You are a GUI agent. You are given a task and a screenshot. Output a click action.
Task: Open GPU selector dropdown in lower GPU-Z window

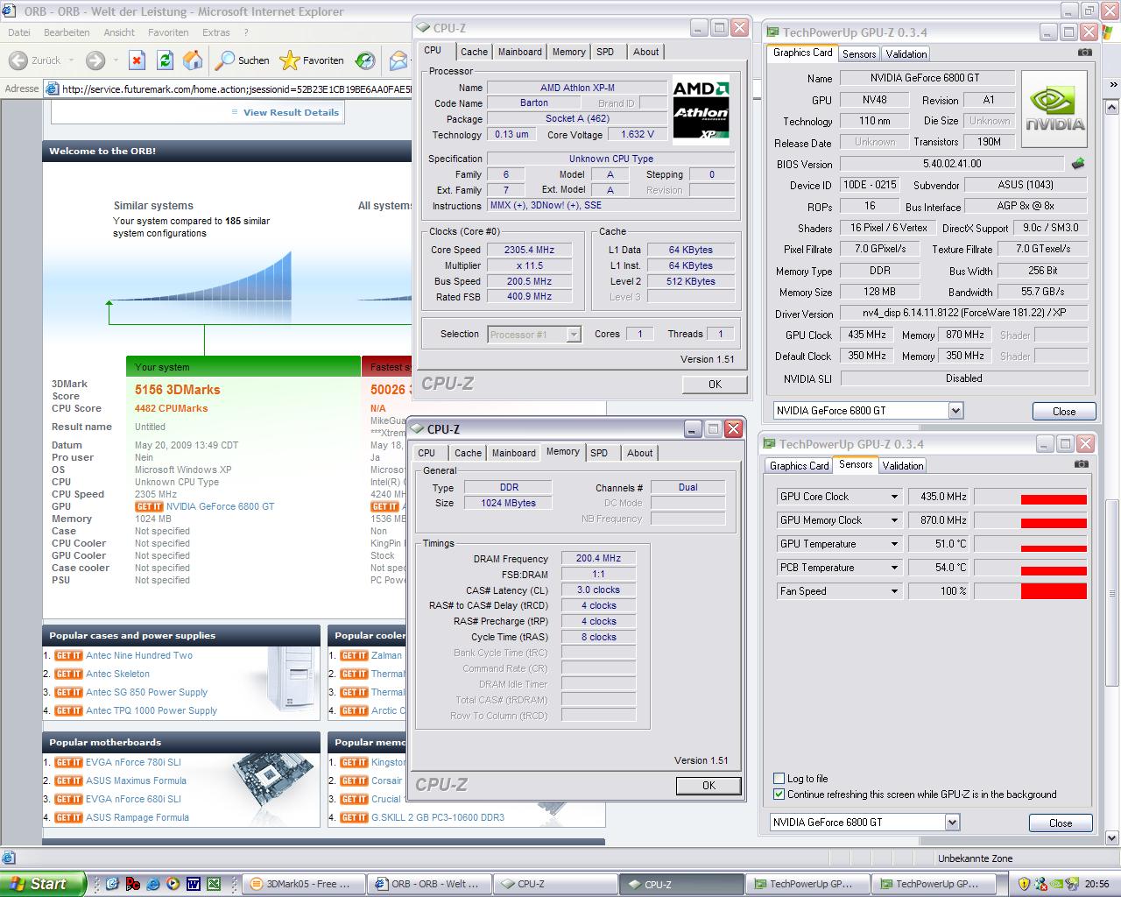pyautogui.click(x=952, y=823)
